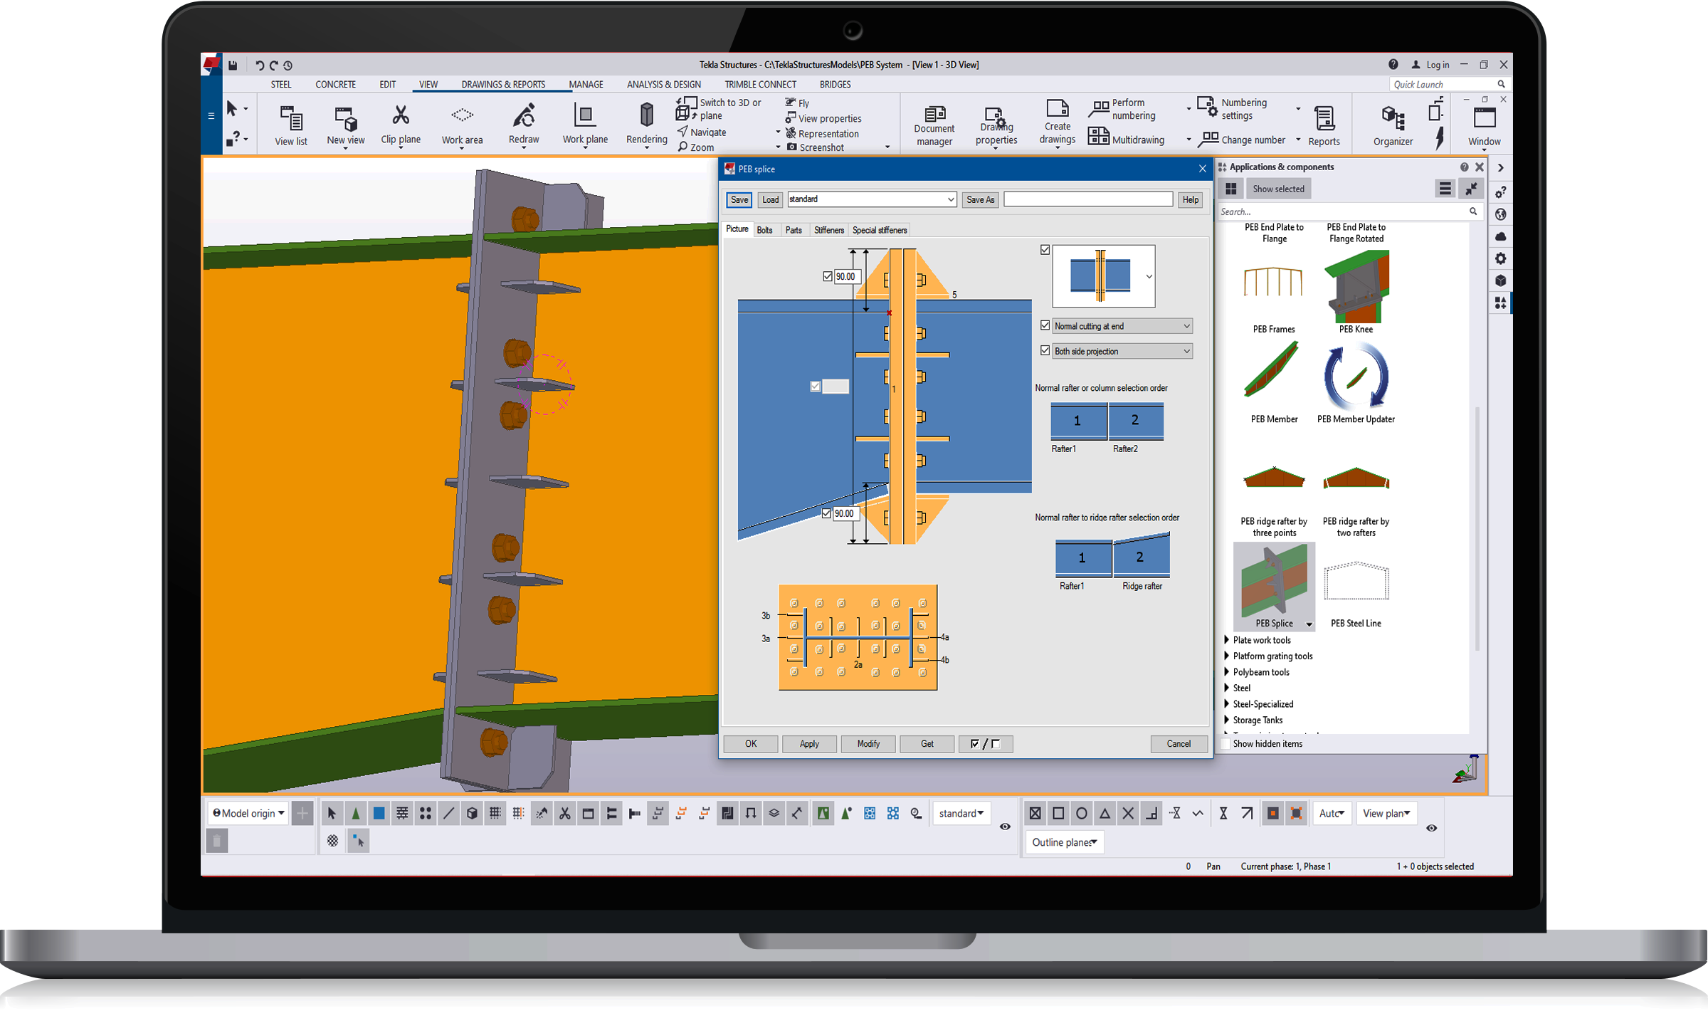Click the Get button
The image size is (1708, 1028).
(927, 744)
